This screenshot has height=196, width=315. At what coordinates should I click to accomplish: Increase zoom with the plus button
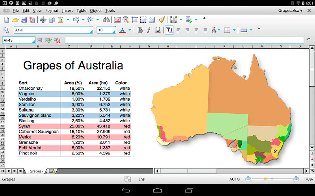tap(296, 179)
